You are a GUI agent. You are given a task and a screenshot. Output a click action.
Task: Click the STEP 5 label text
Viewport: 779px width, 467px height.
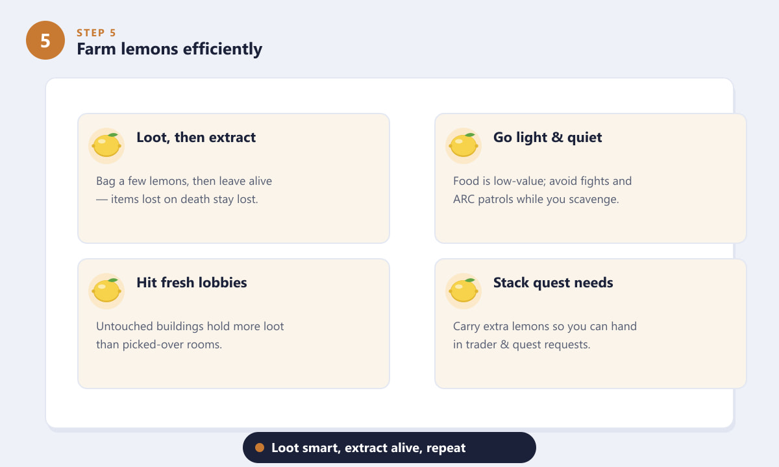coord(96,33)
